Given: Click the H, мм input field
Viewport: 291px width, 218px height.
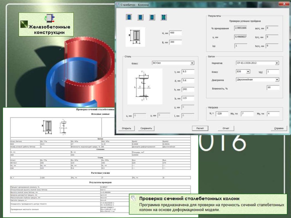Looking at the screenshot, I should coord(176,33).
